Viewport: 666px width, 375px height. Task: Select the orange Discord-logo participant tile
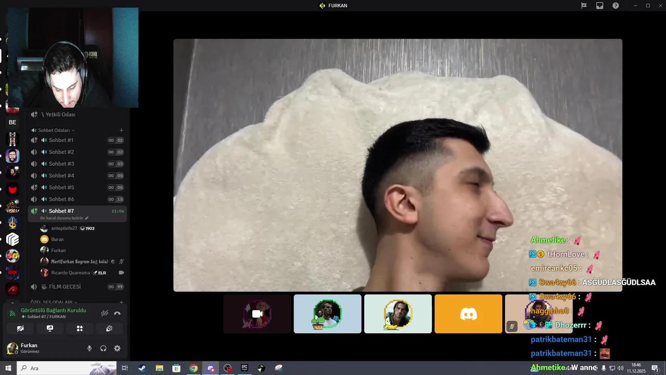(468, 314)
